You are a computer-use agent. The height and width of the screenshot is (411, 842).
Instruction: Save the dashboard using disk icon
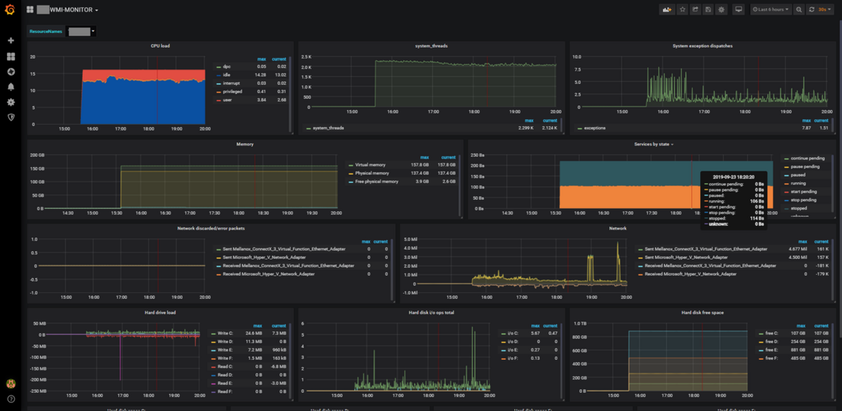708,10
